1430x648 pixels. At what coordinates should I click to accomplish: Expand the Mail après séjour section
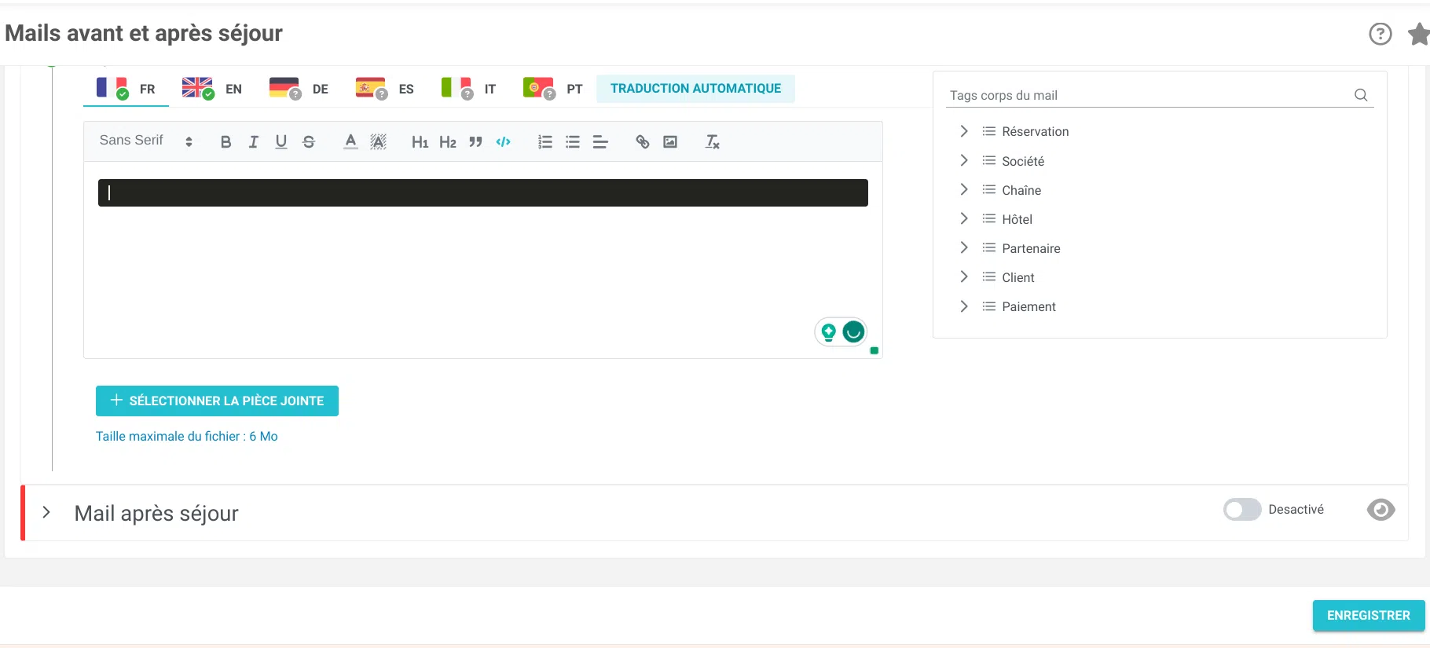coord(46,512)
